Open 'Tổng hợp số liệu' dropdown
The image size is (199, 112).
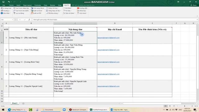click(53, 11)
